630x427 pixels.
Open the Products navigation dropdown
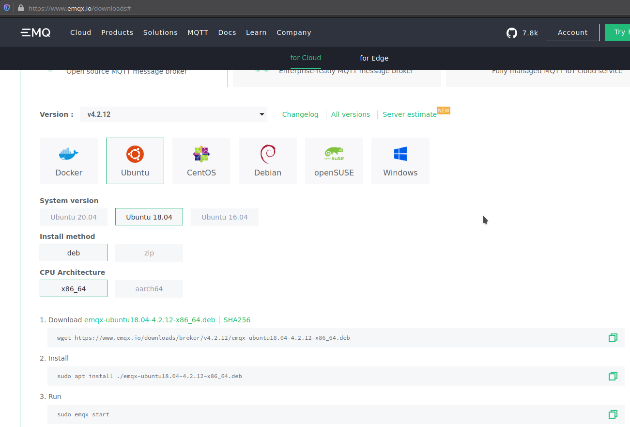[117, 32]
